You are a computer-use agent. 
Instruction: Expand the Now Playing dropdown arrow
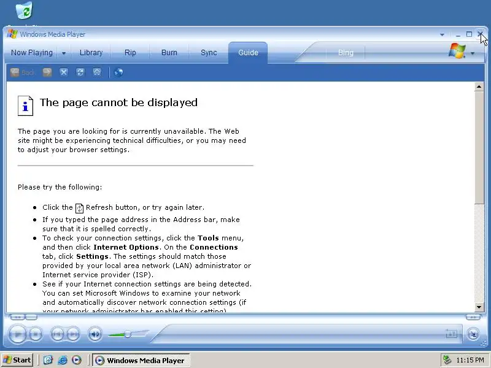tap(64, 53)
